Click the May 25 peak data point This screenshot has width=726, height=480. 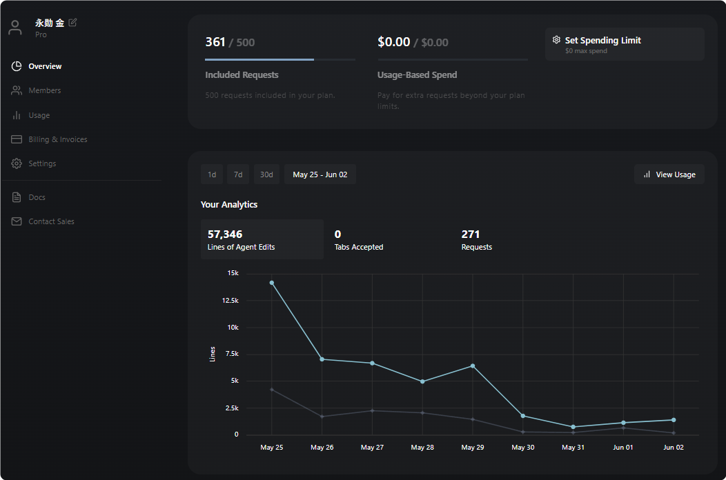tap(272, 283)
